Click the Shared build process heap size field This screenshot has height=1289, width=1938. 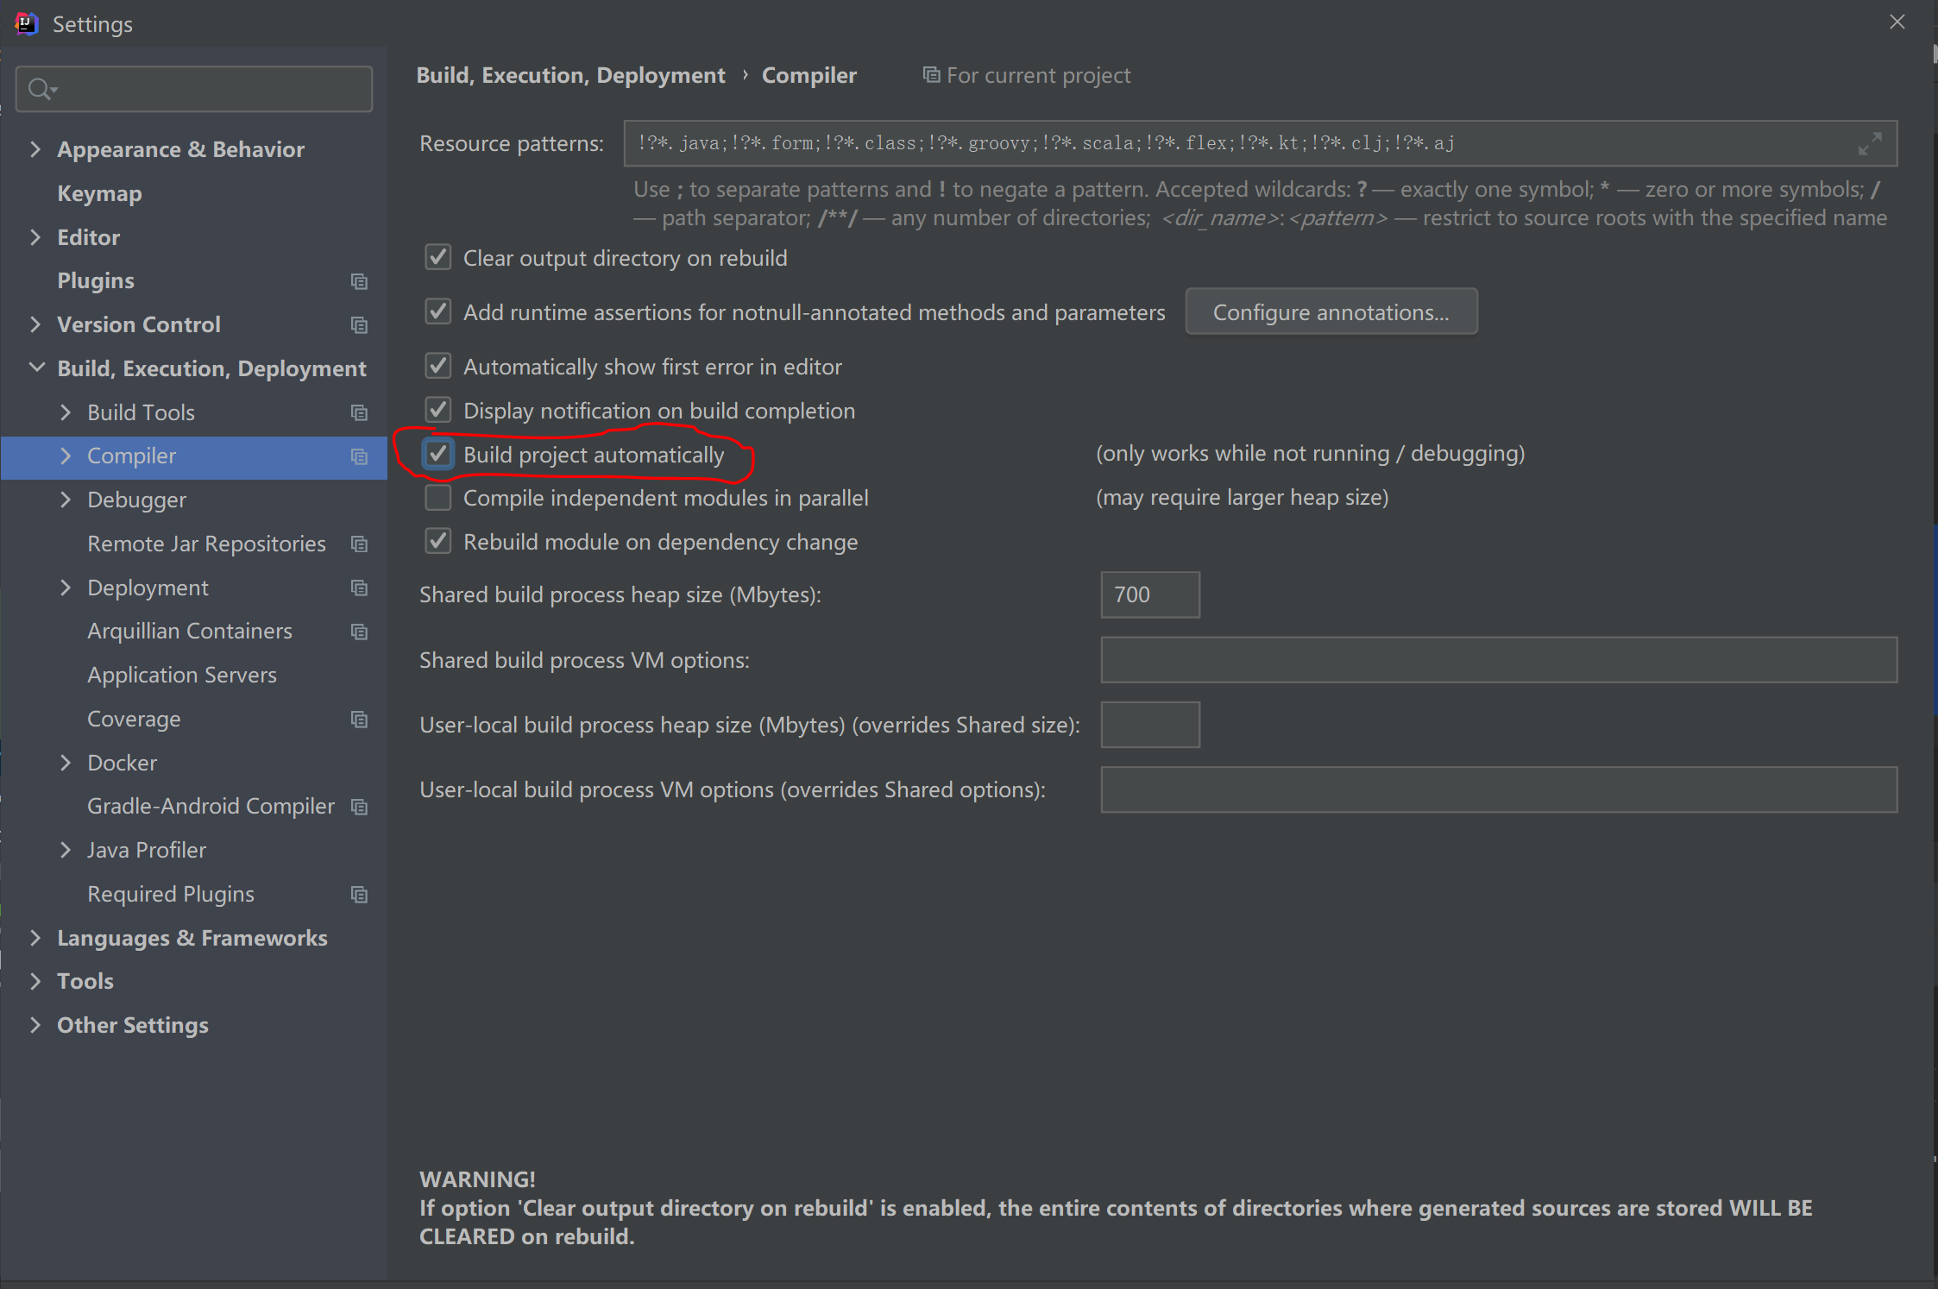1149,594
